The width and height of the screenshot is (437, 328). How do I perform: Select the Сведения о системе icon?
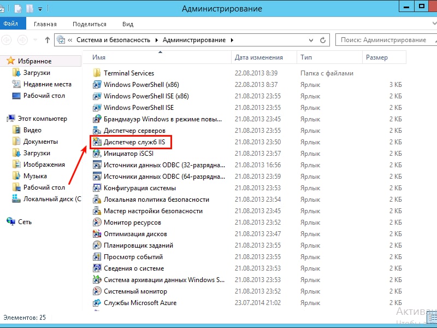pos(97,268)
